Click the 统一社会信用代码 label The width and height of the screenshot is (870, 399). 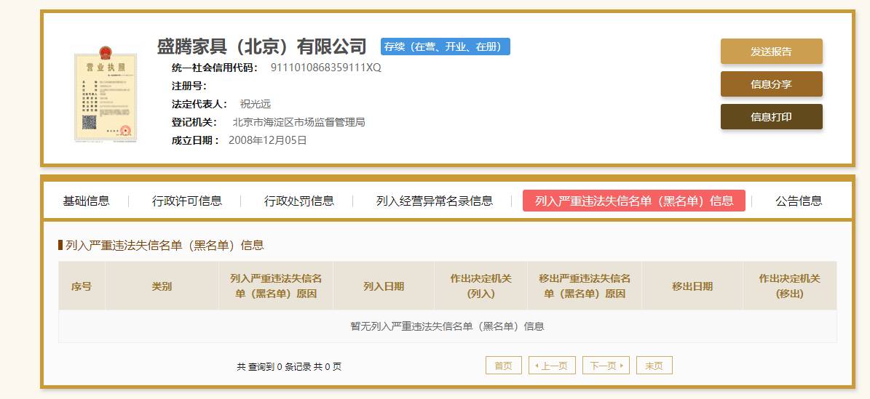coord(215,68)
